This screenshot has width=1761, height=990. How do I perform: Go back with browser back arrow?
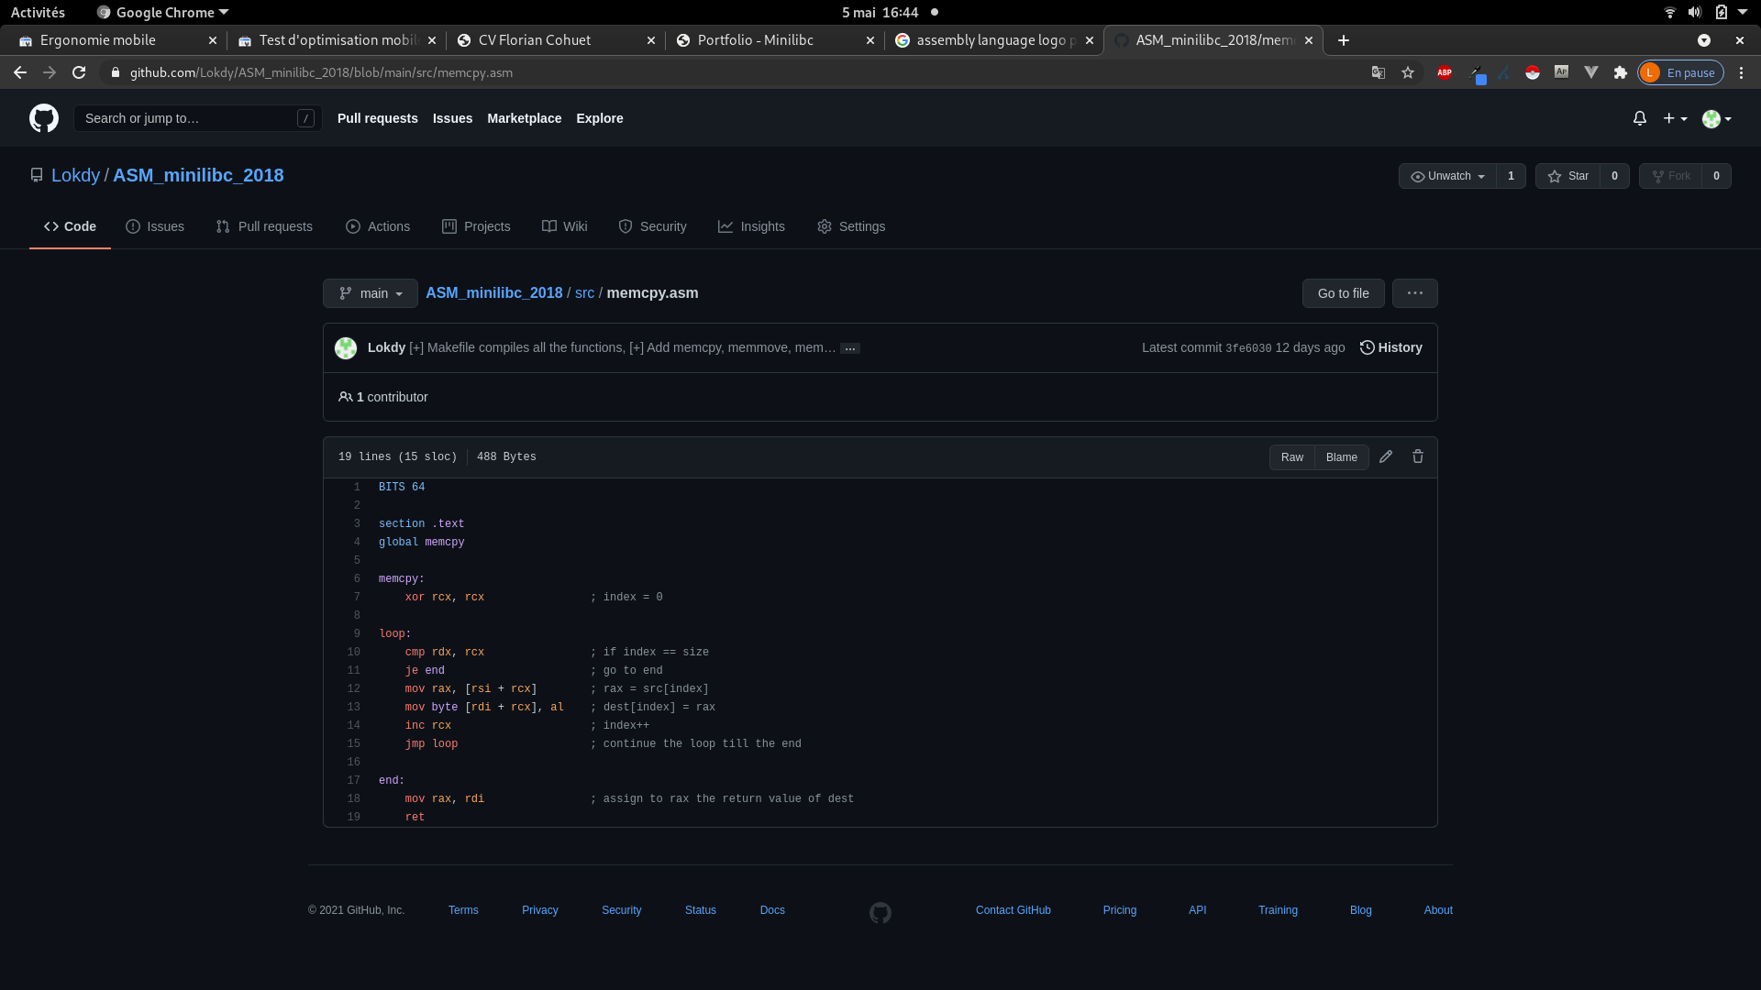(20, 72)
